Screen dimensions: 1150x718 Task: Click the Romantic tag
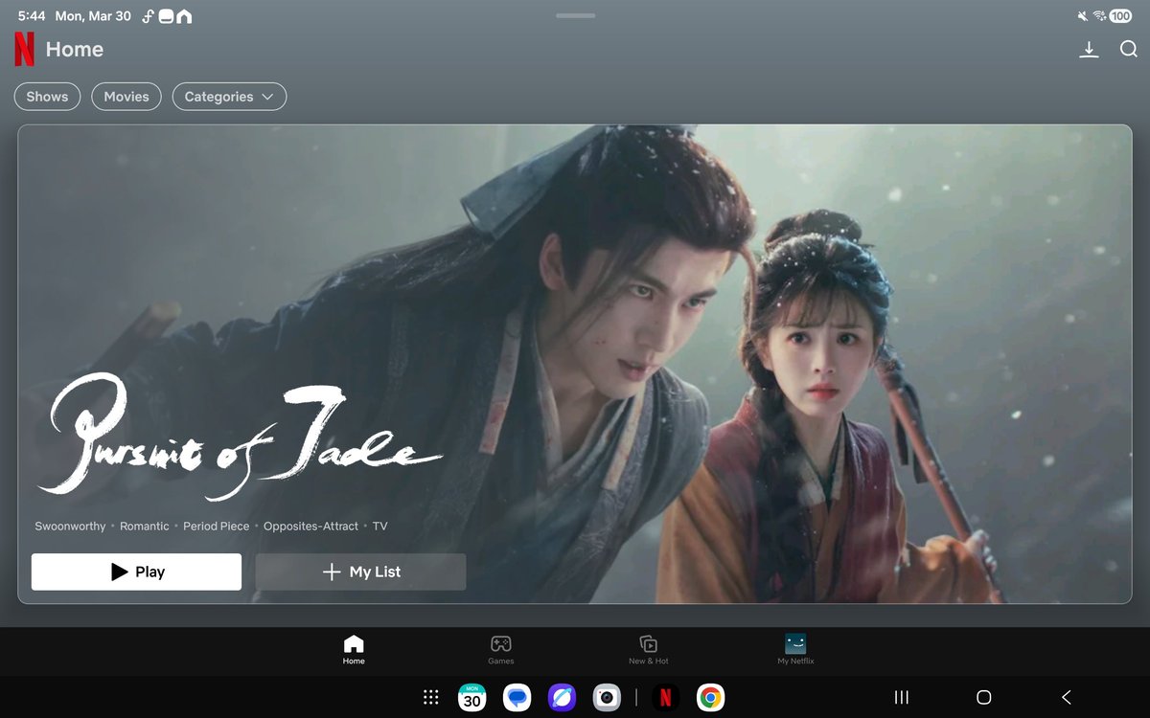[x=145, y=527]
